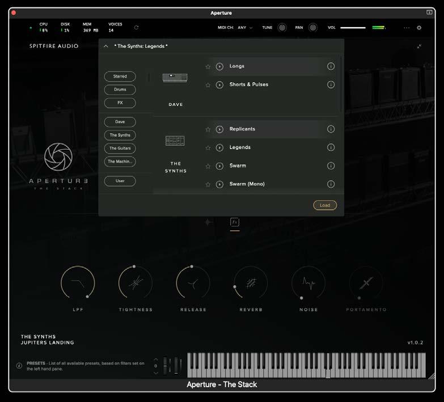Filter presets by FX
This screenshot has height=402, width=444.
click(120, 103)
